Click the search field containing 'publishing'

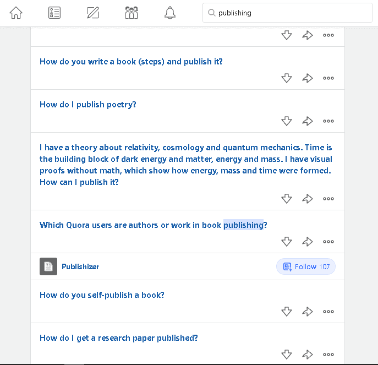tap(287, 13)
